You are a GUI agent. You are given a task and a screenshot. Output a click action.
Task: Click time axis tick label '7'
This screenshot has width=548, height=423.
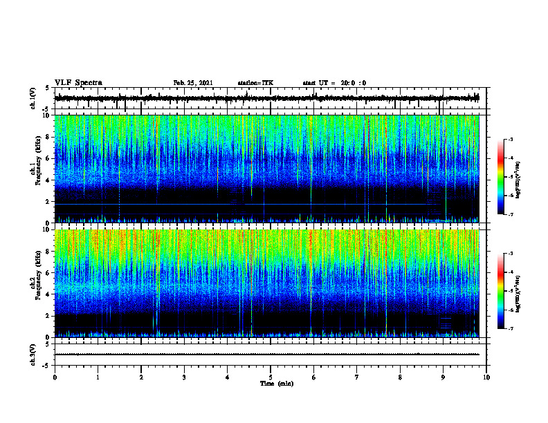[357, 377]
